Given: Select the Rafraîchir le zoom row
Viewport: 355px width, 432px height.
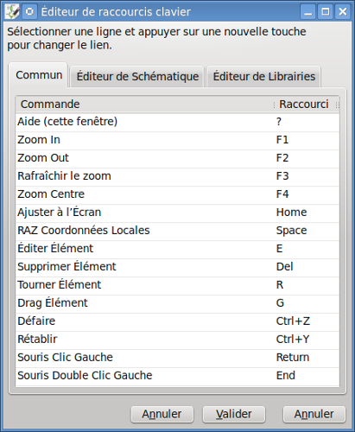Looking at the screenshot, I should click(x=178, y=176).
